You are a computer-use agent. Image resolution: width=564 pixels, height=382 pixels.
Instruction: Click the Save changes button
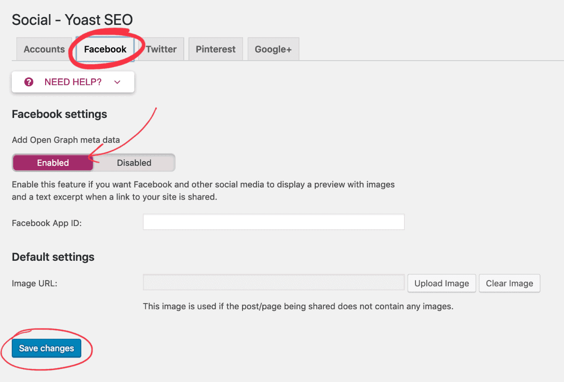pos(47,348)
